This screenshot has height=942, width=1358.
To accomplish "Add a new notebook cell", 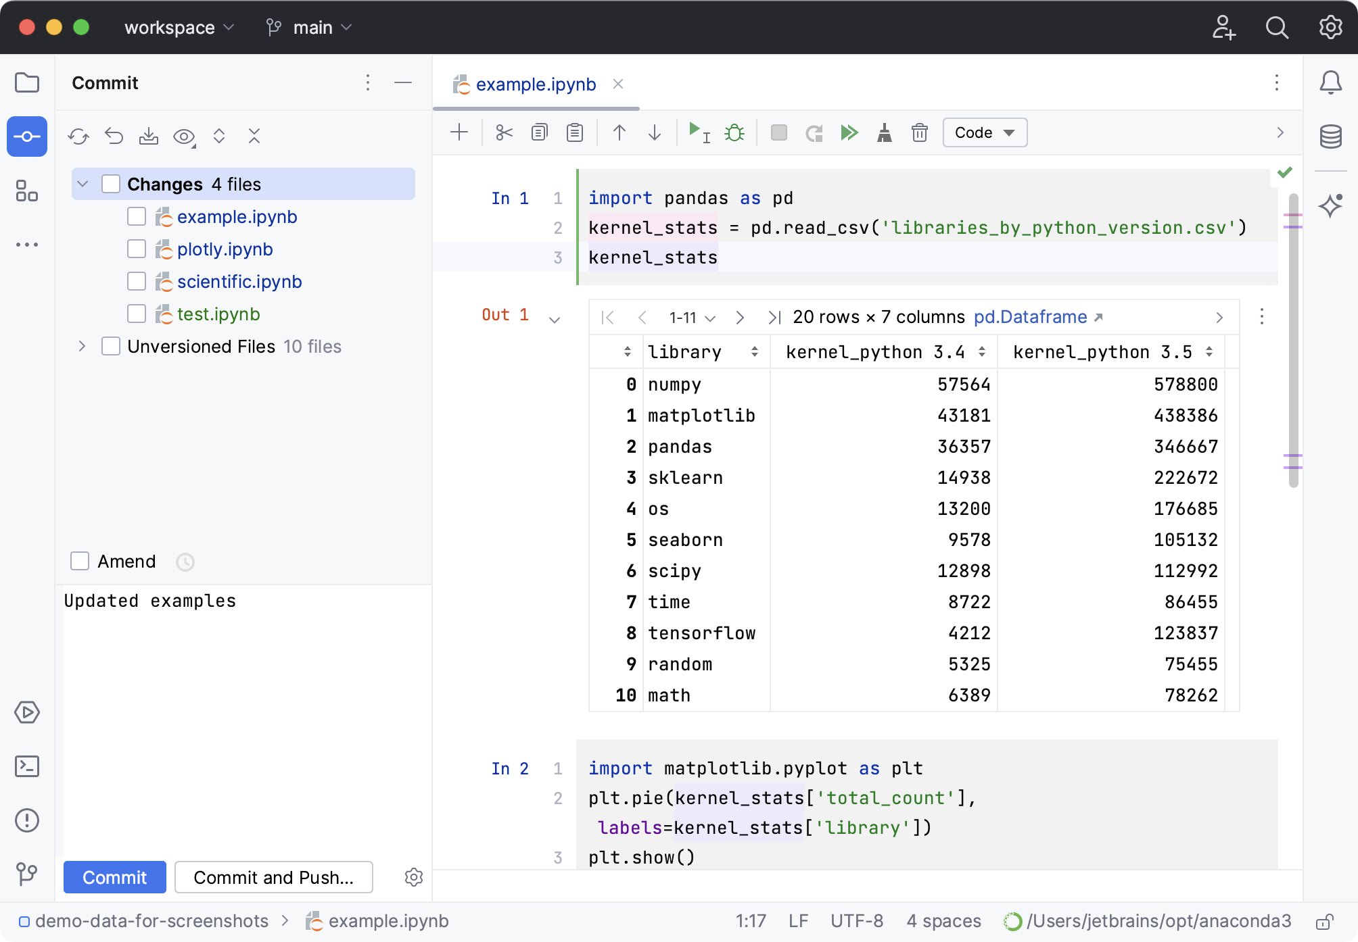I will click(459, 132).
